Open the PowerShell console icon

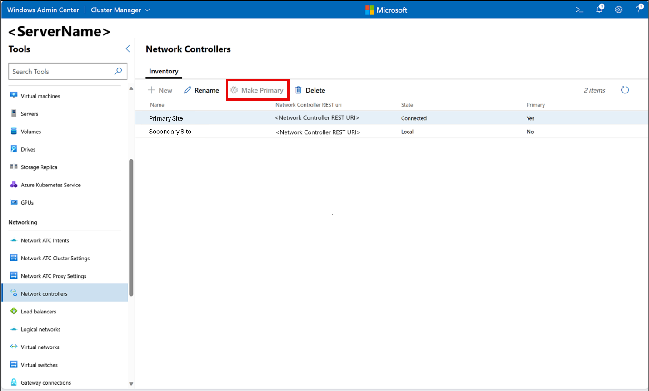pyautogui.click(x=579, y=10)
